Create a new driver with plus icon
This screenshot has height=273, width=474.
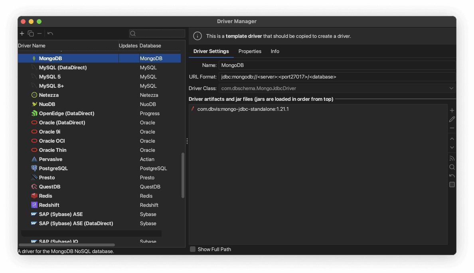(22, 33)
